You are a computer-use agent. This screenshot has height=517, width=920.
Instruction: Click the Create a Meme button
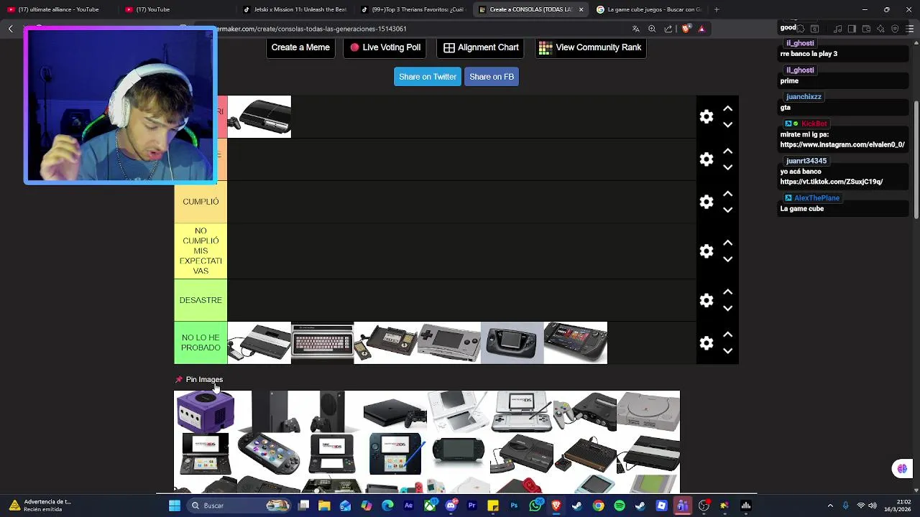tap(300, 47)
